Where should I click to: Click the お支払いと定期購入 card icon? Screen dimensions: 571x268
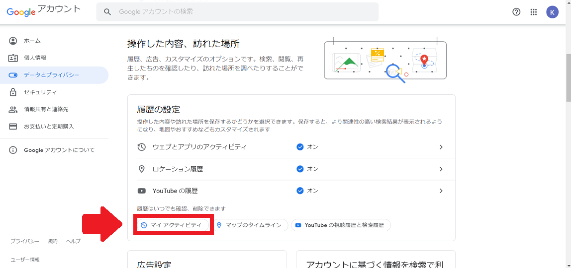(x=13, y=127)
